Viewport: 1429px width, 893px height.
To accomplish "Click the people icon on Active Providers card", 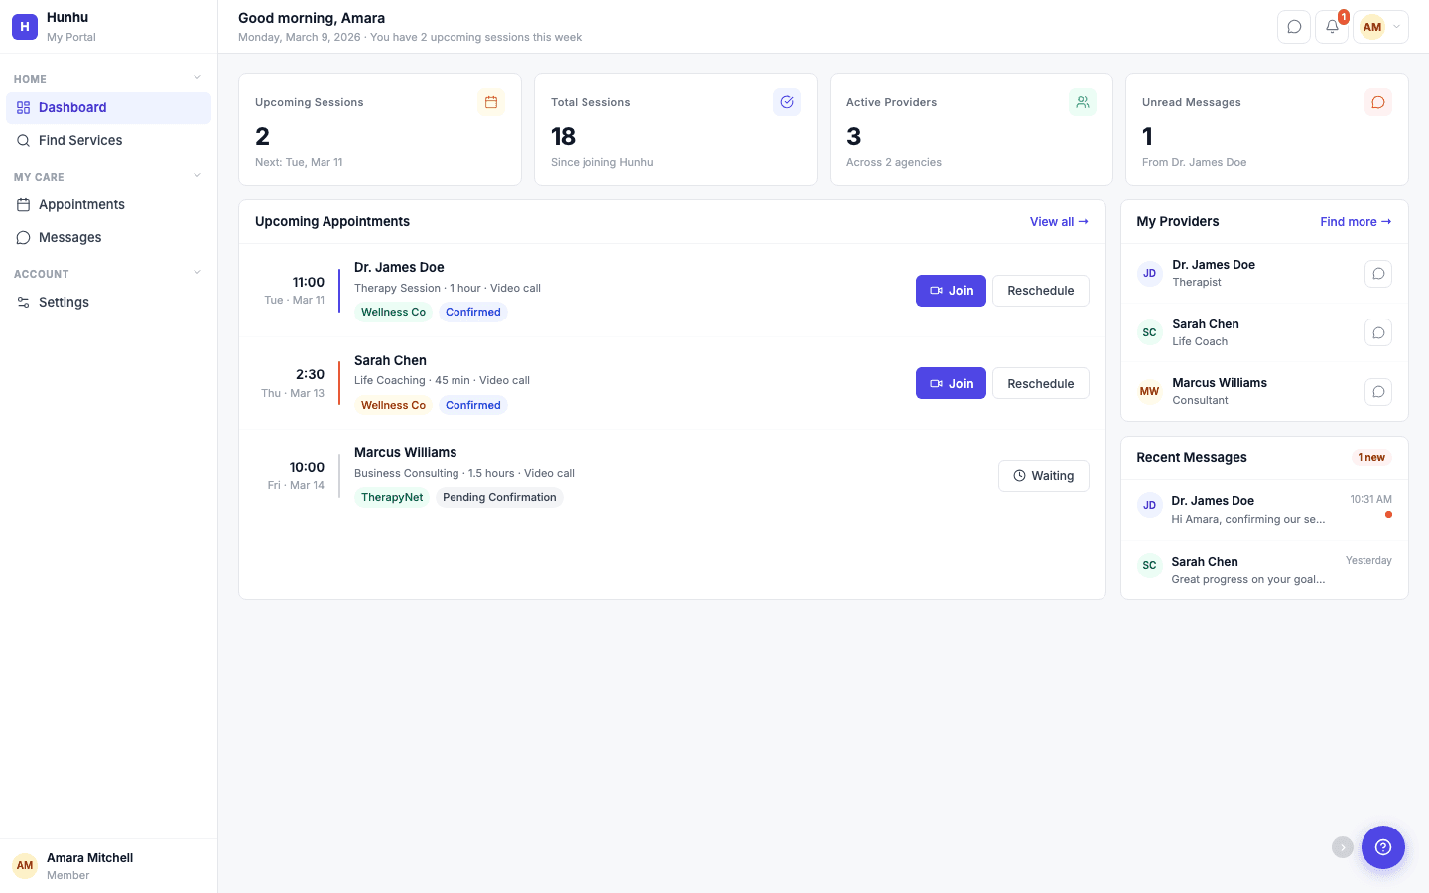I will [x=1083, y=101].
